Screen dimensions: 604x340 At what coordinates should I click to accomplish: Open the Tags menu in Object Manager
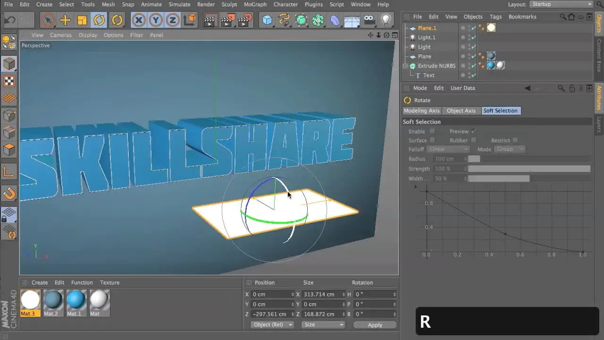pyautogui.click(x=495, y=17)
